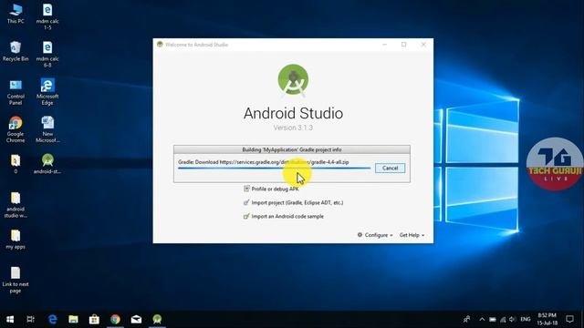Image resolution: width=584 pixels, height=328 pixels.
Task: Select android studio w... desktop folder
Action: [16, 205]
